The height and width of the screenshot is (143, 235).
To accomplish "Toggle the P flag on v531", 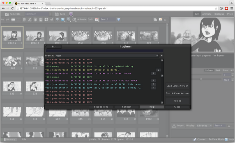I will (153, 84).
